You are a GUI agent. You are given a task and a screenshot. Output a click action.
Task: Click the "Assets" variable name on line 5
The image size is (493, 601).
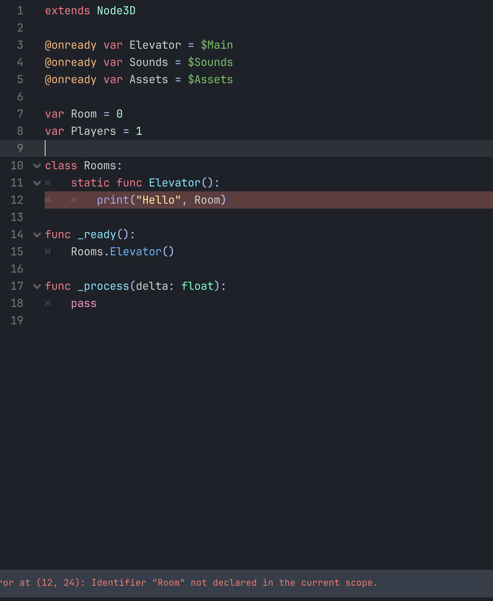[149, 80]
